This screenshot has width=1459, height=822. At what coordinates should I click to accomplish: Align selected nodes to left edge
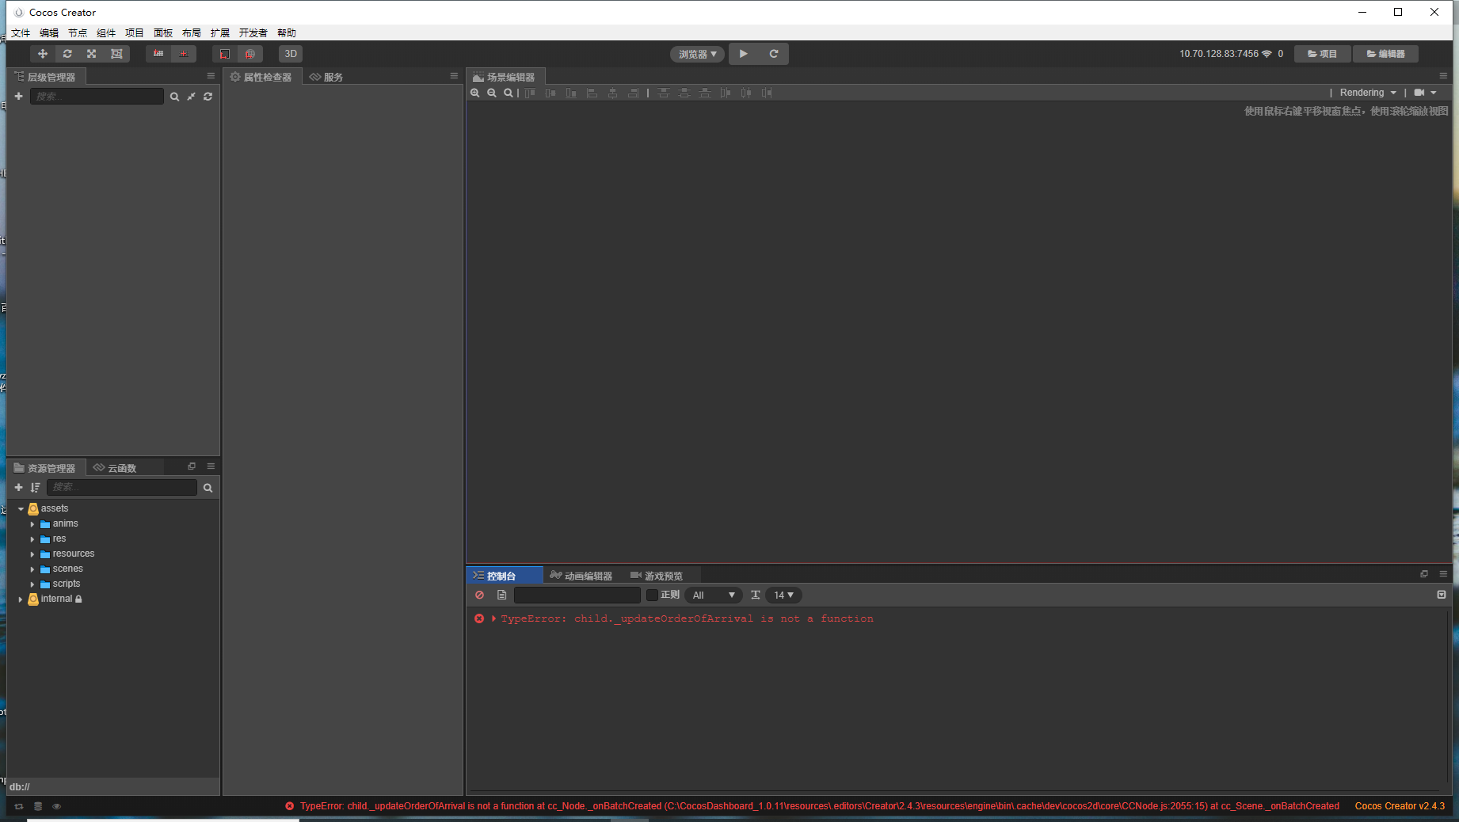point(592,93)
